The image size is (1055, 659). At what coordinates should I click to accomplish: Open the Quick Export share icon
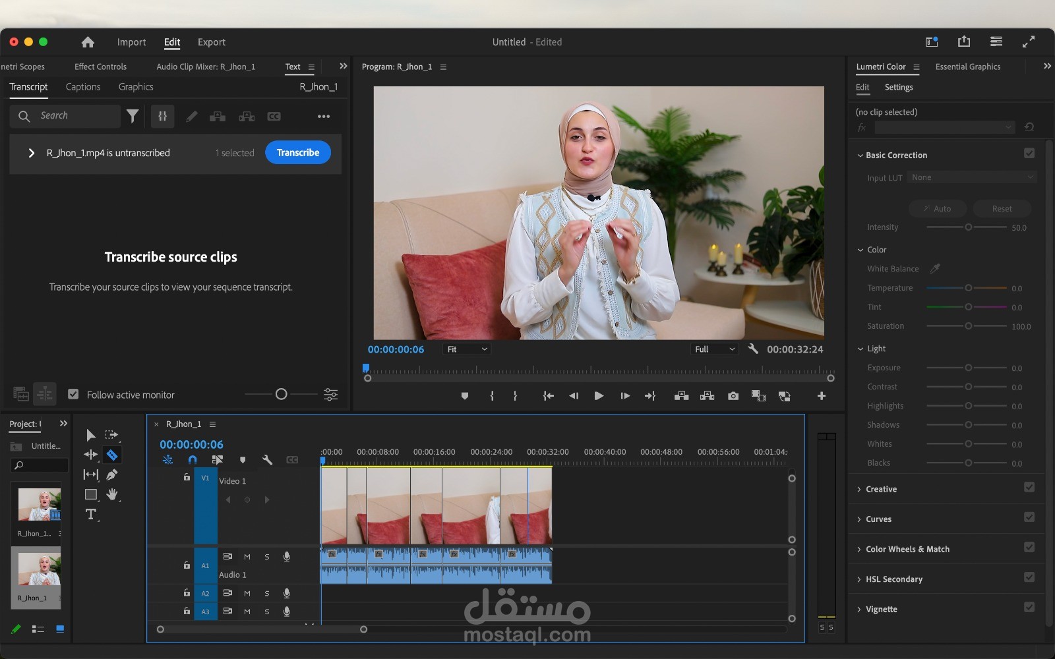(x=964, y=42)
